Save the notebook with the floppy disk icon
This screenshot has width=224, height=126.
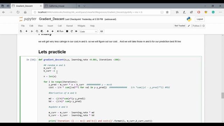point(21,31)
